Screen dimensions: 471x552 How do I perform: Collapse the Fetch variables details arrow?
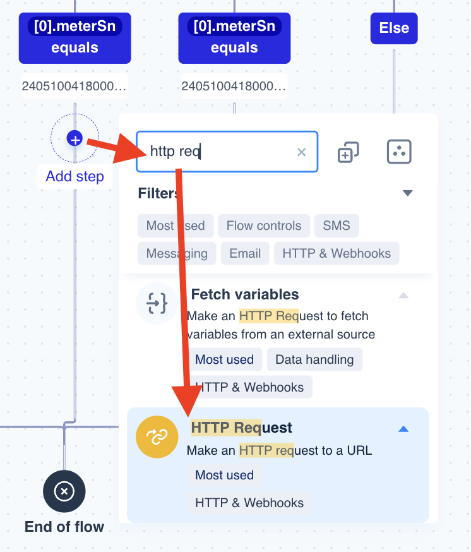403,295
